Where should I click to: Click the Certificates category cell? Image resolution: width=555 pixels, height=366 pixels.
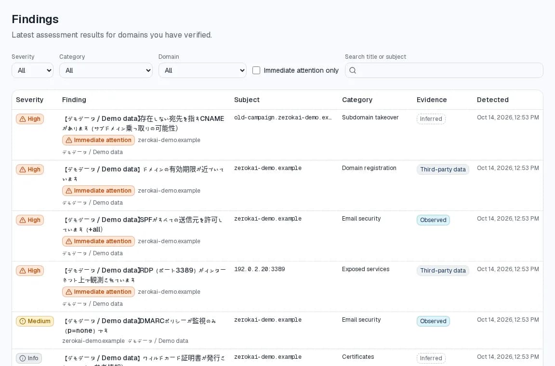358,357
